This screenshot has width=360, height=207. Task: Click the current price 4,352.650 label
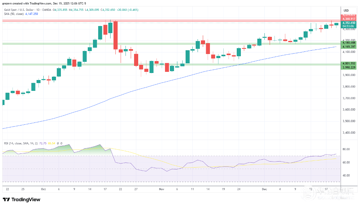(x=349, y=23)
